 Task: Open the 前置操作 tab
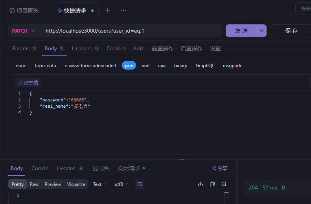click(163, 49)
